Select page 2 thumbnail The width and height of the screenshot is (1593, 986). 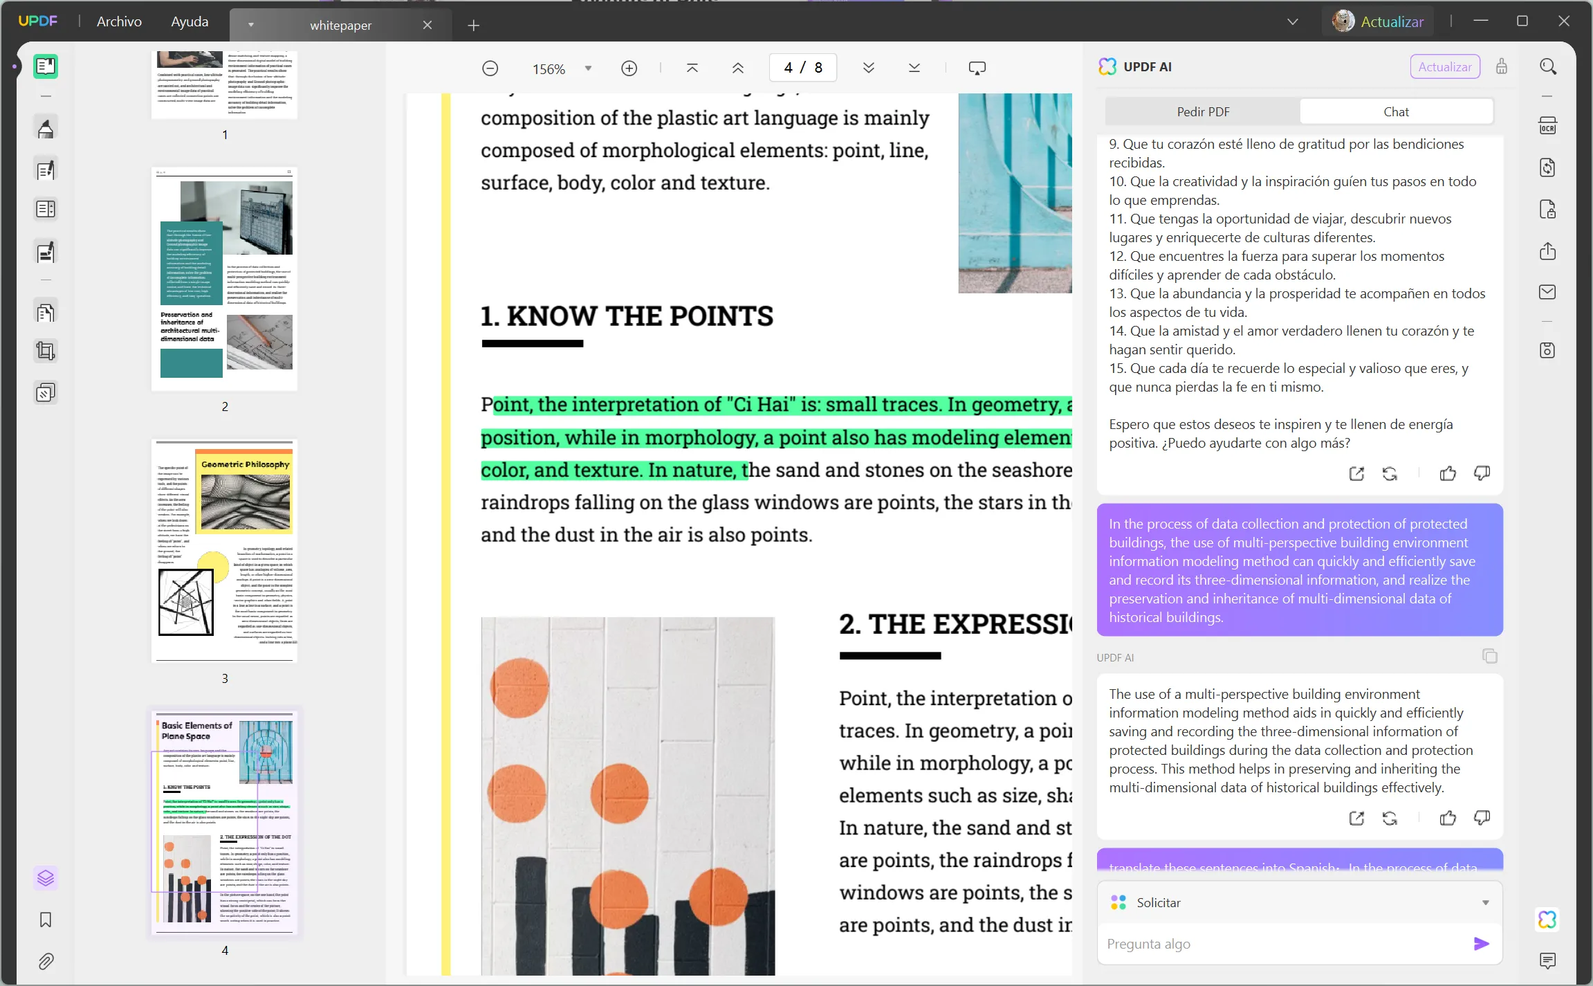click(225, 278)
